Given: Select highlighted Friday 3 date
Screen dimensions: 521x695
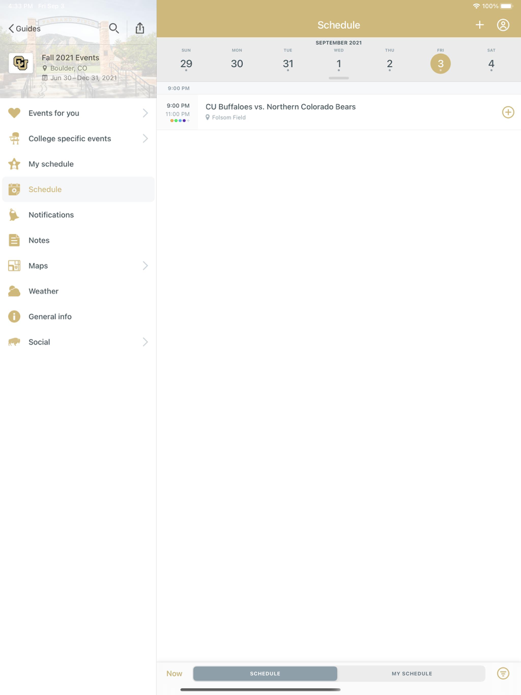Looking at the screenshot, I should (x=441, y=64).
